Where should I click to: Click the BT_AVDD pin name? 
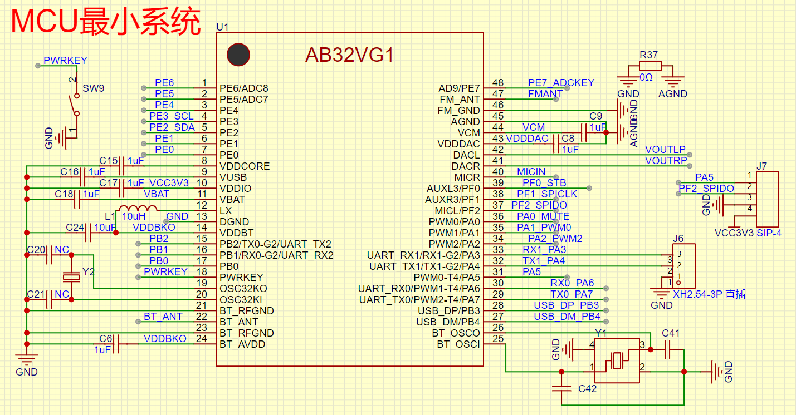point(242,344)
